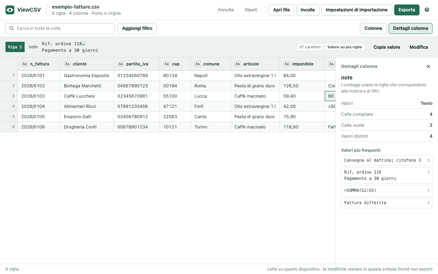This screenshot has width=438, height=274.
Task: Click cell 118,80
Action: 302,127
